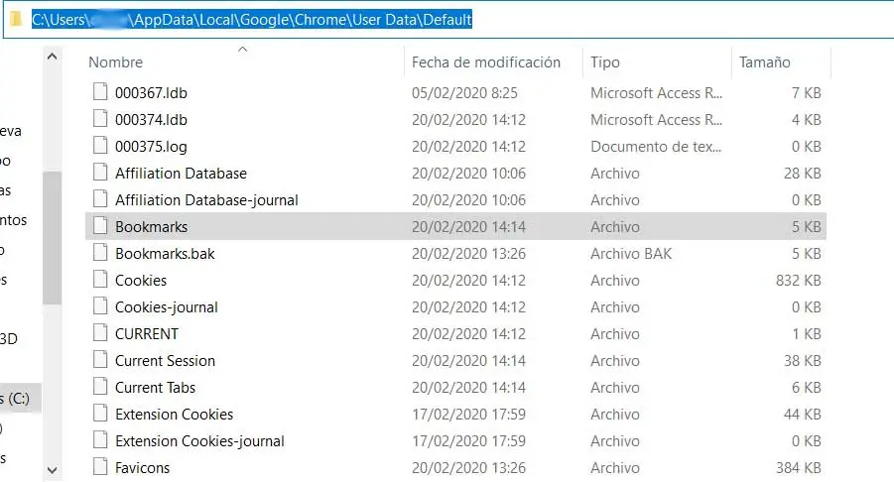Click the file icon of 000367.ldb
The height and width of the screenshot is (482, 894).
coord(98,92)
